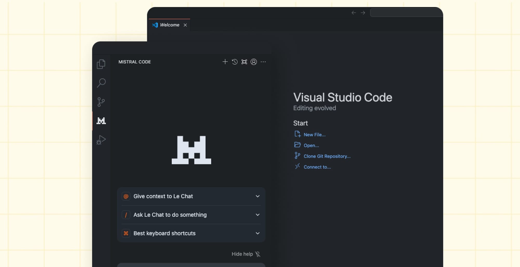This screenshot has height=267, width=520.
Task: Click the @ context icon in the help card
Action: (126, 197)
